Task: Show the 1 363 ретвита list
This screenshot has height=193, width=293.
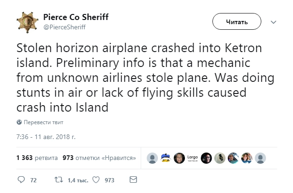Action: [37, 158]
